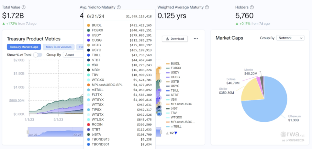
Task: Toggle TBV series in chart legend
Action: [171, 113]
